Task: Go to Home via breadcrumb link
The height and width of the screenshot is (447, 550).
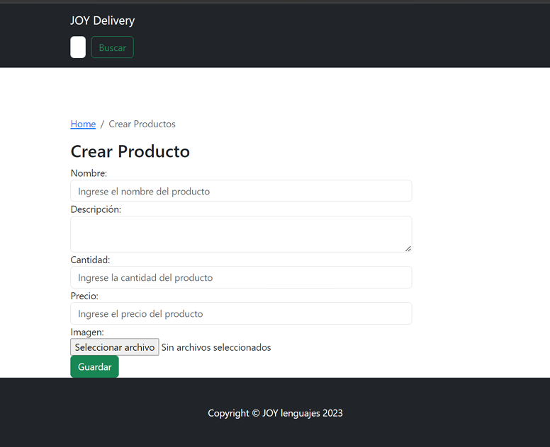Action: tap(83, 124)
